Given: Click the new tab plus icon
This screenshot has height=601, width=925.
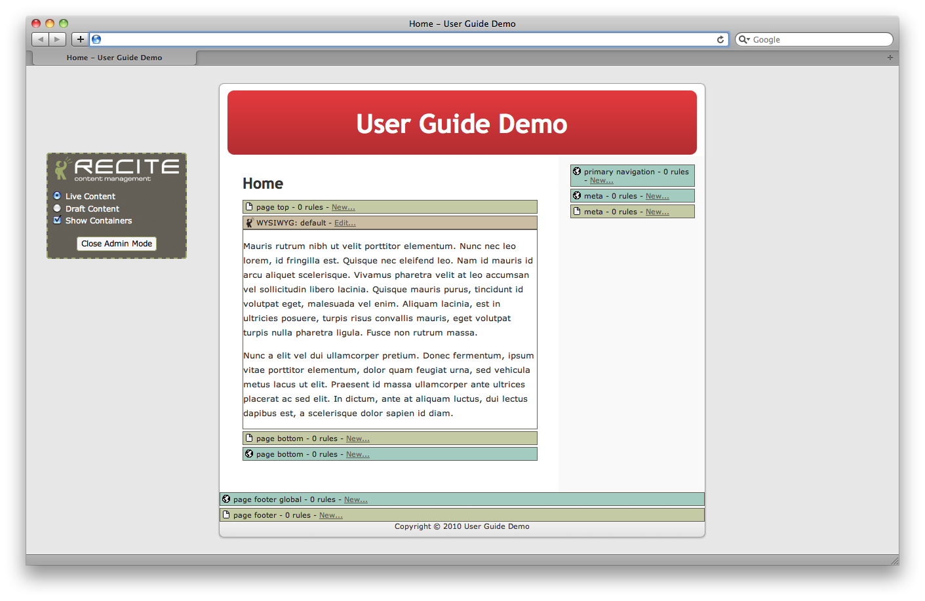Looking at the screenshot, I should tap(890, 58).
